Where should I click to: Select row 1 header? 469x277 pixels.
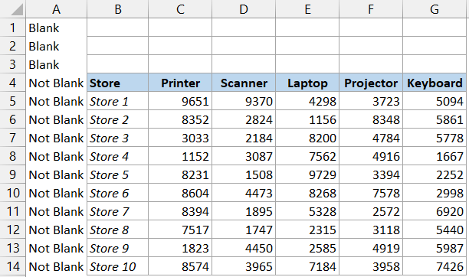[x=12, y=28]
